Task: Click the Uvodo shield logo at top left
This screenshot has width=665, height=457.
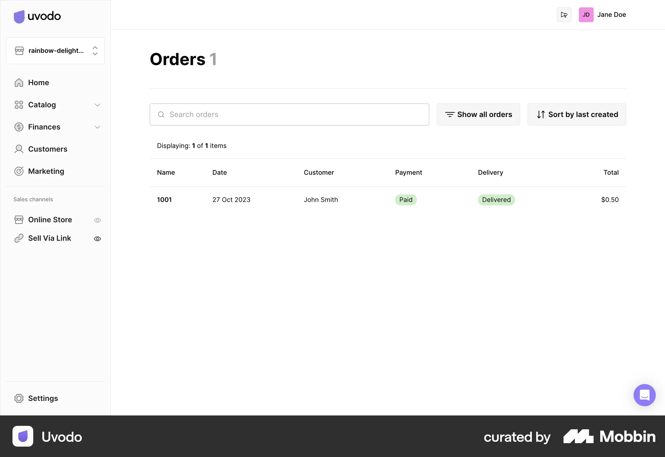Action: [19, 16]
